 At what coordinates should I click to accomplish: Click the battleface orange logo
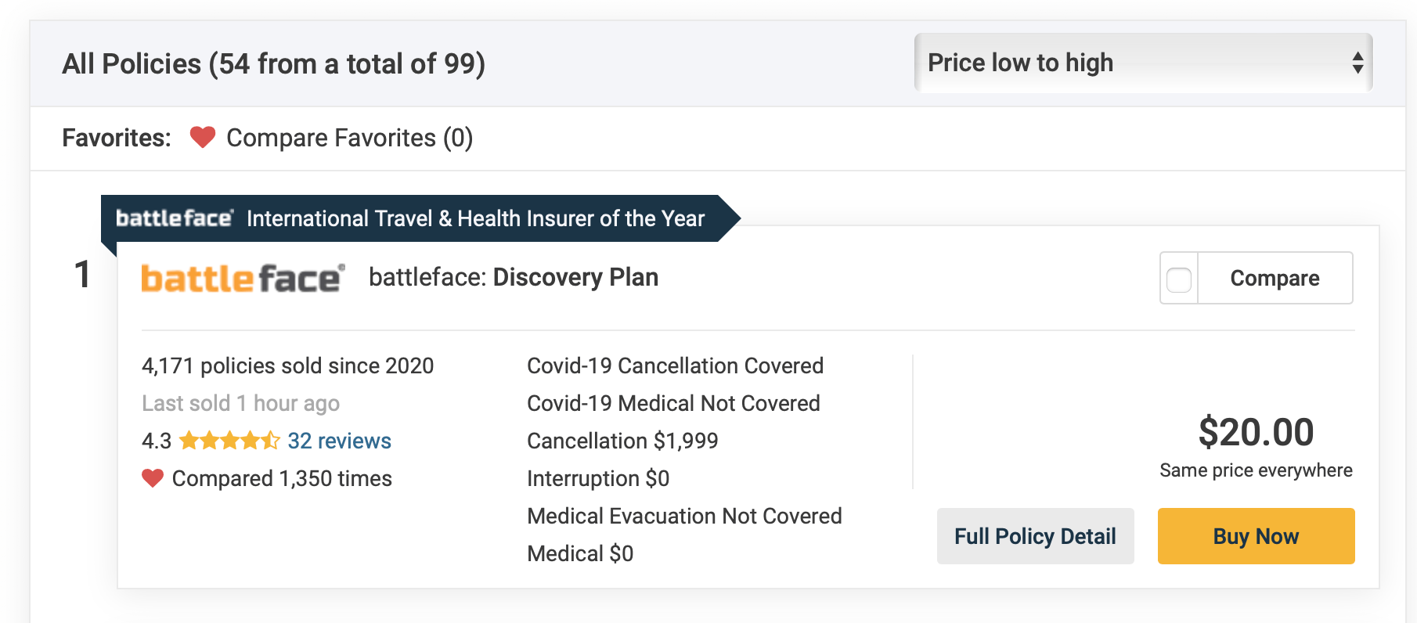[243, 279]
